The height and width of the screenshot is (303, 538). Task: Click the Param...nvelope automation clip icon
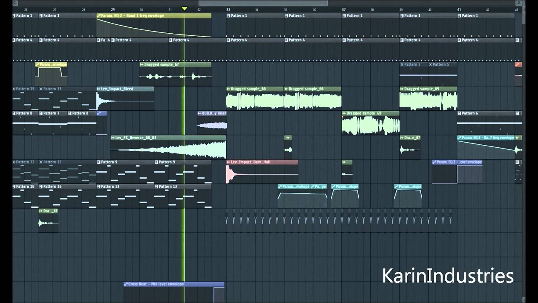pyautogui.click(x=280, y=186)
